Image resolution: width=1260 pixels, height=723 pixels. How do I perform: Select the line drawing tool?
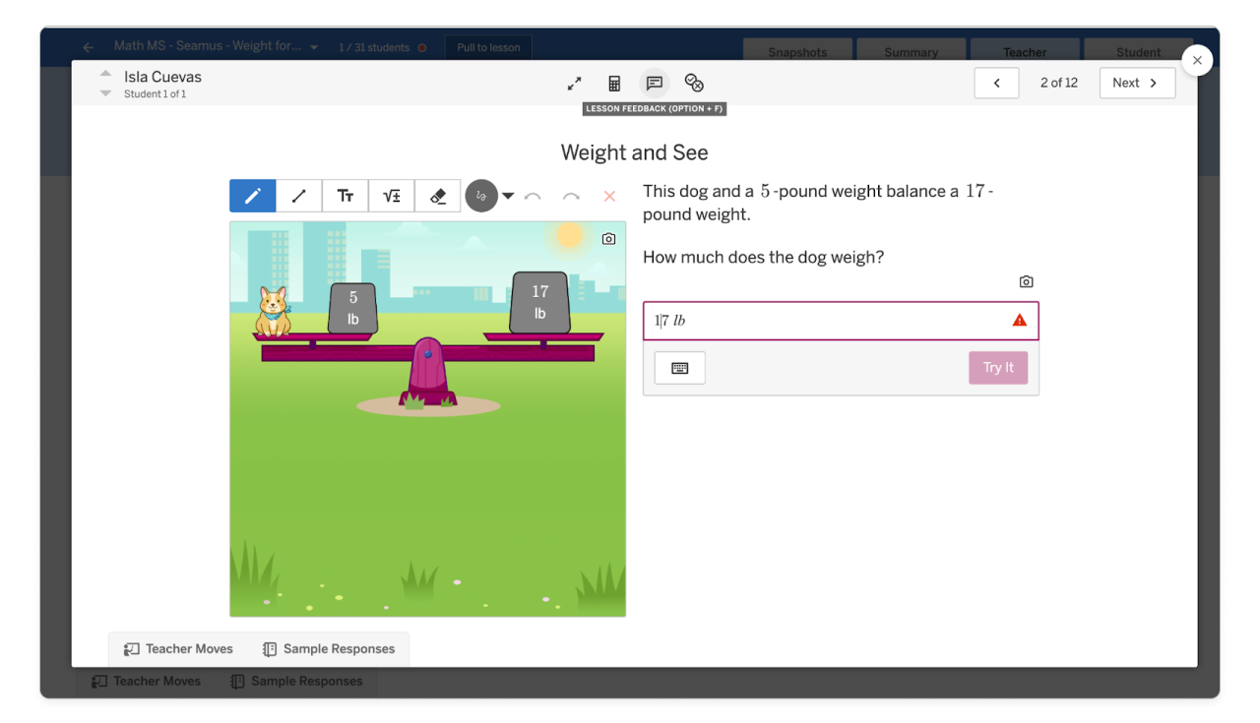299,196
